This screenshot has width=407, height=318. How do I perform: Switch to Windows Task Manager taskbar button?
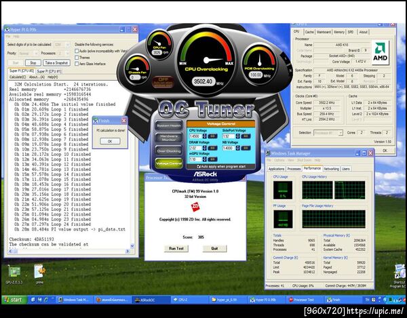click(x=75, y=300)
